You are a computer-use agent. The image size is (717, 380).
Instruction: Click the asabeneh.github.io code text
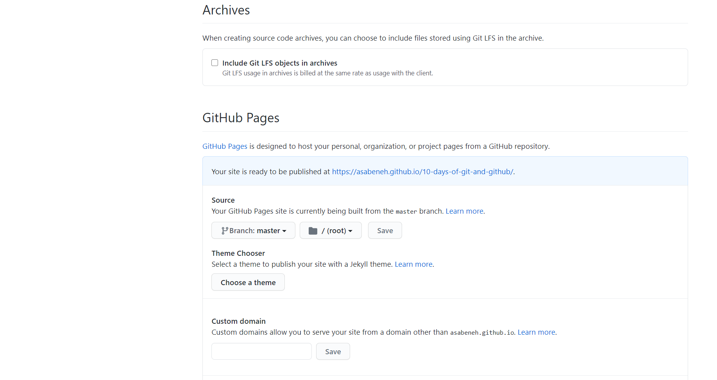pyautogui.click(x=482, y=332)
